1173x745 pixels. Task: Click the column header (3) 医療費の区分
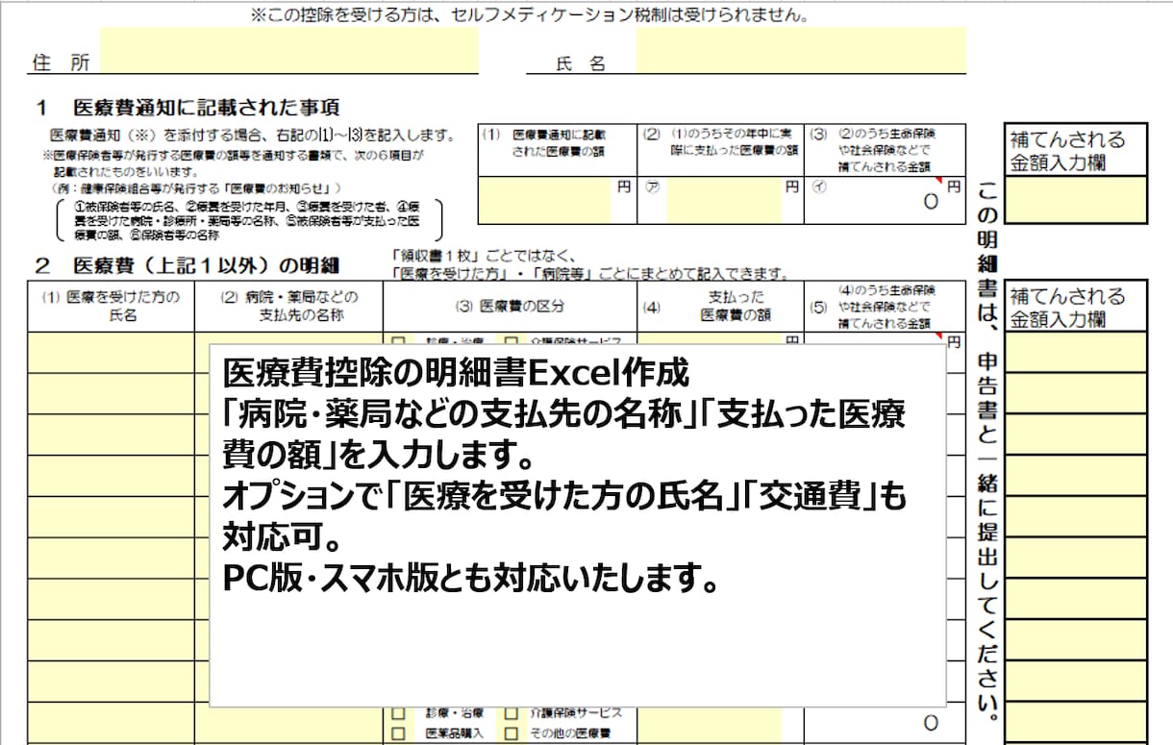[x=510, y=306]
